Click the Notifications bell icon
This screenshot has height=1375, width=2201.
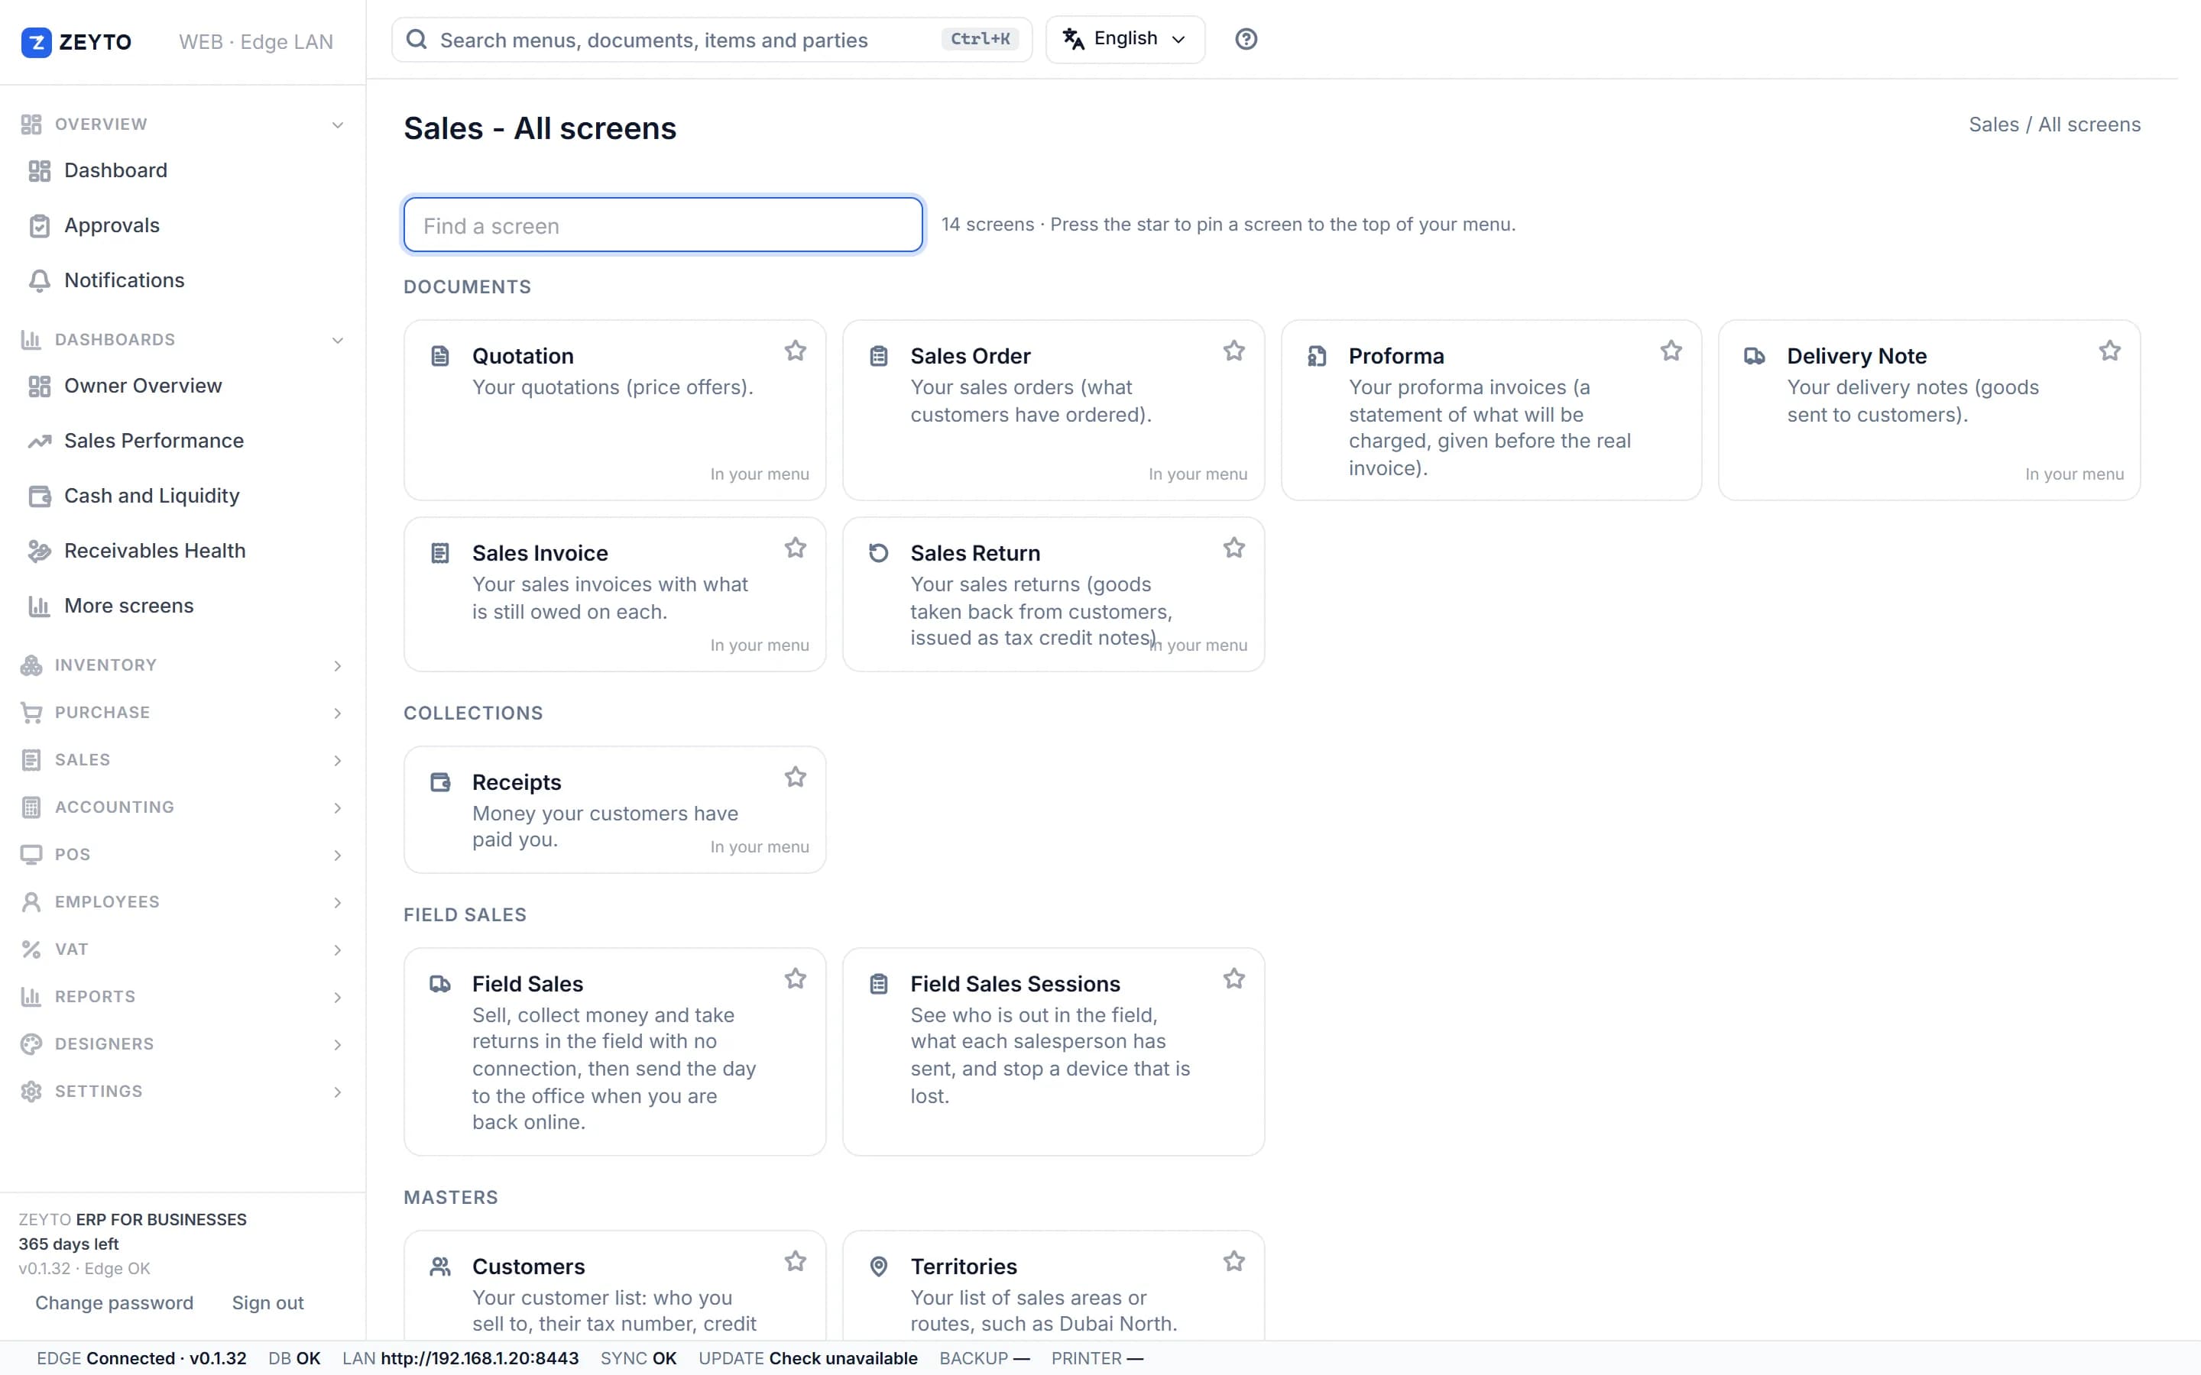[x=39, y=281]
